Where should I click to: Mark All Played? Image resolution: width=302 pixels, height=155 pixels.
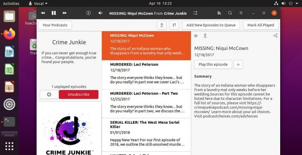pos(260,25)
